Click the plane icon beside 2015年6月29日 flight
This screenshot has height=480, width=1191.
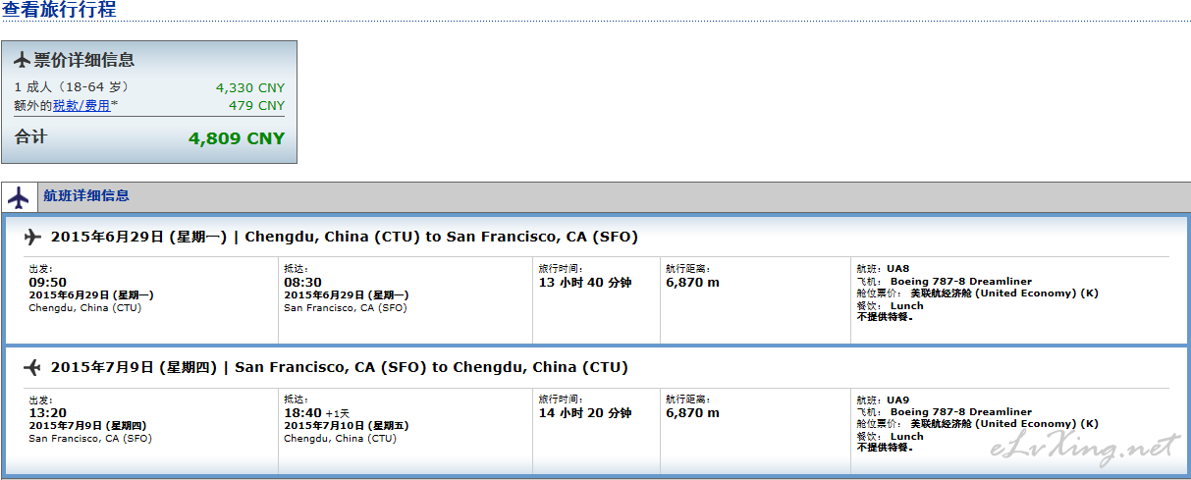pos(32,237)
